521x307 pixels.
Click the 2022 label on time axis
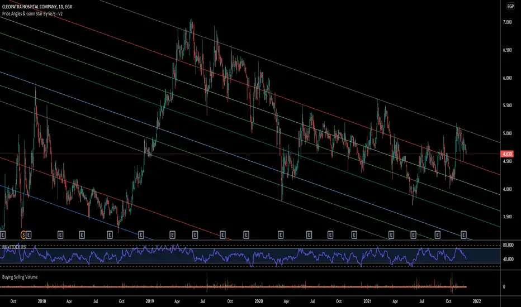[476, 301]
